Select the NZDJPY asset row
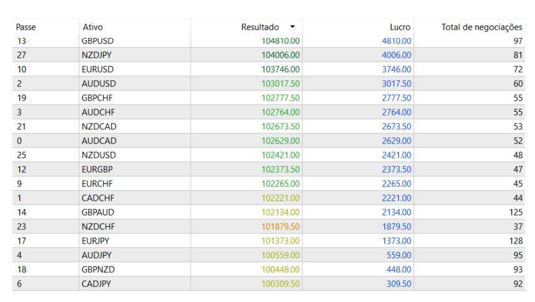The height and width of the screenshot is (302, 535). [x=97, y=55]
